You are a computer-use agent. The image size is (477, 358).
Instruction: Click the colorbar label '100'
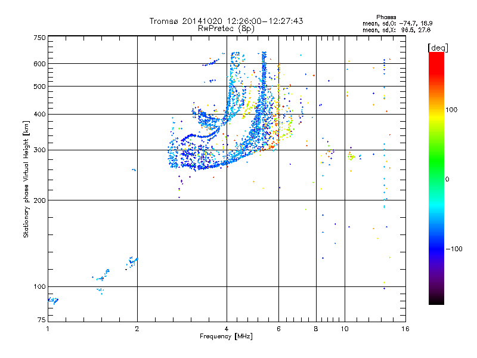point(451,110)
